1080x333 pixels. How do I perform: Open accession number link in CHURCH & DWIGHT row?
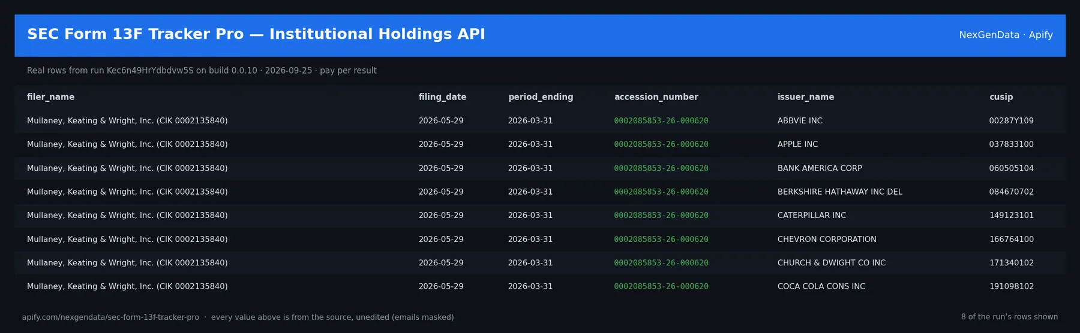(x=661, y=263)
